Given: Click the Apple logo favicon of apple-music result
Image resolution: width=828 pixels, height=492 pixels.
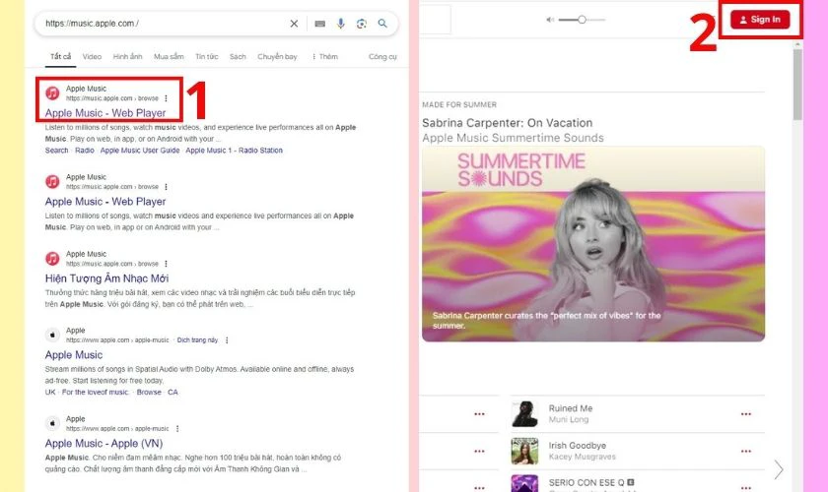Looking at the screenshot, I should (x=52, y=335).
